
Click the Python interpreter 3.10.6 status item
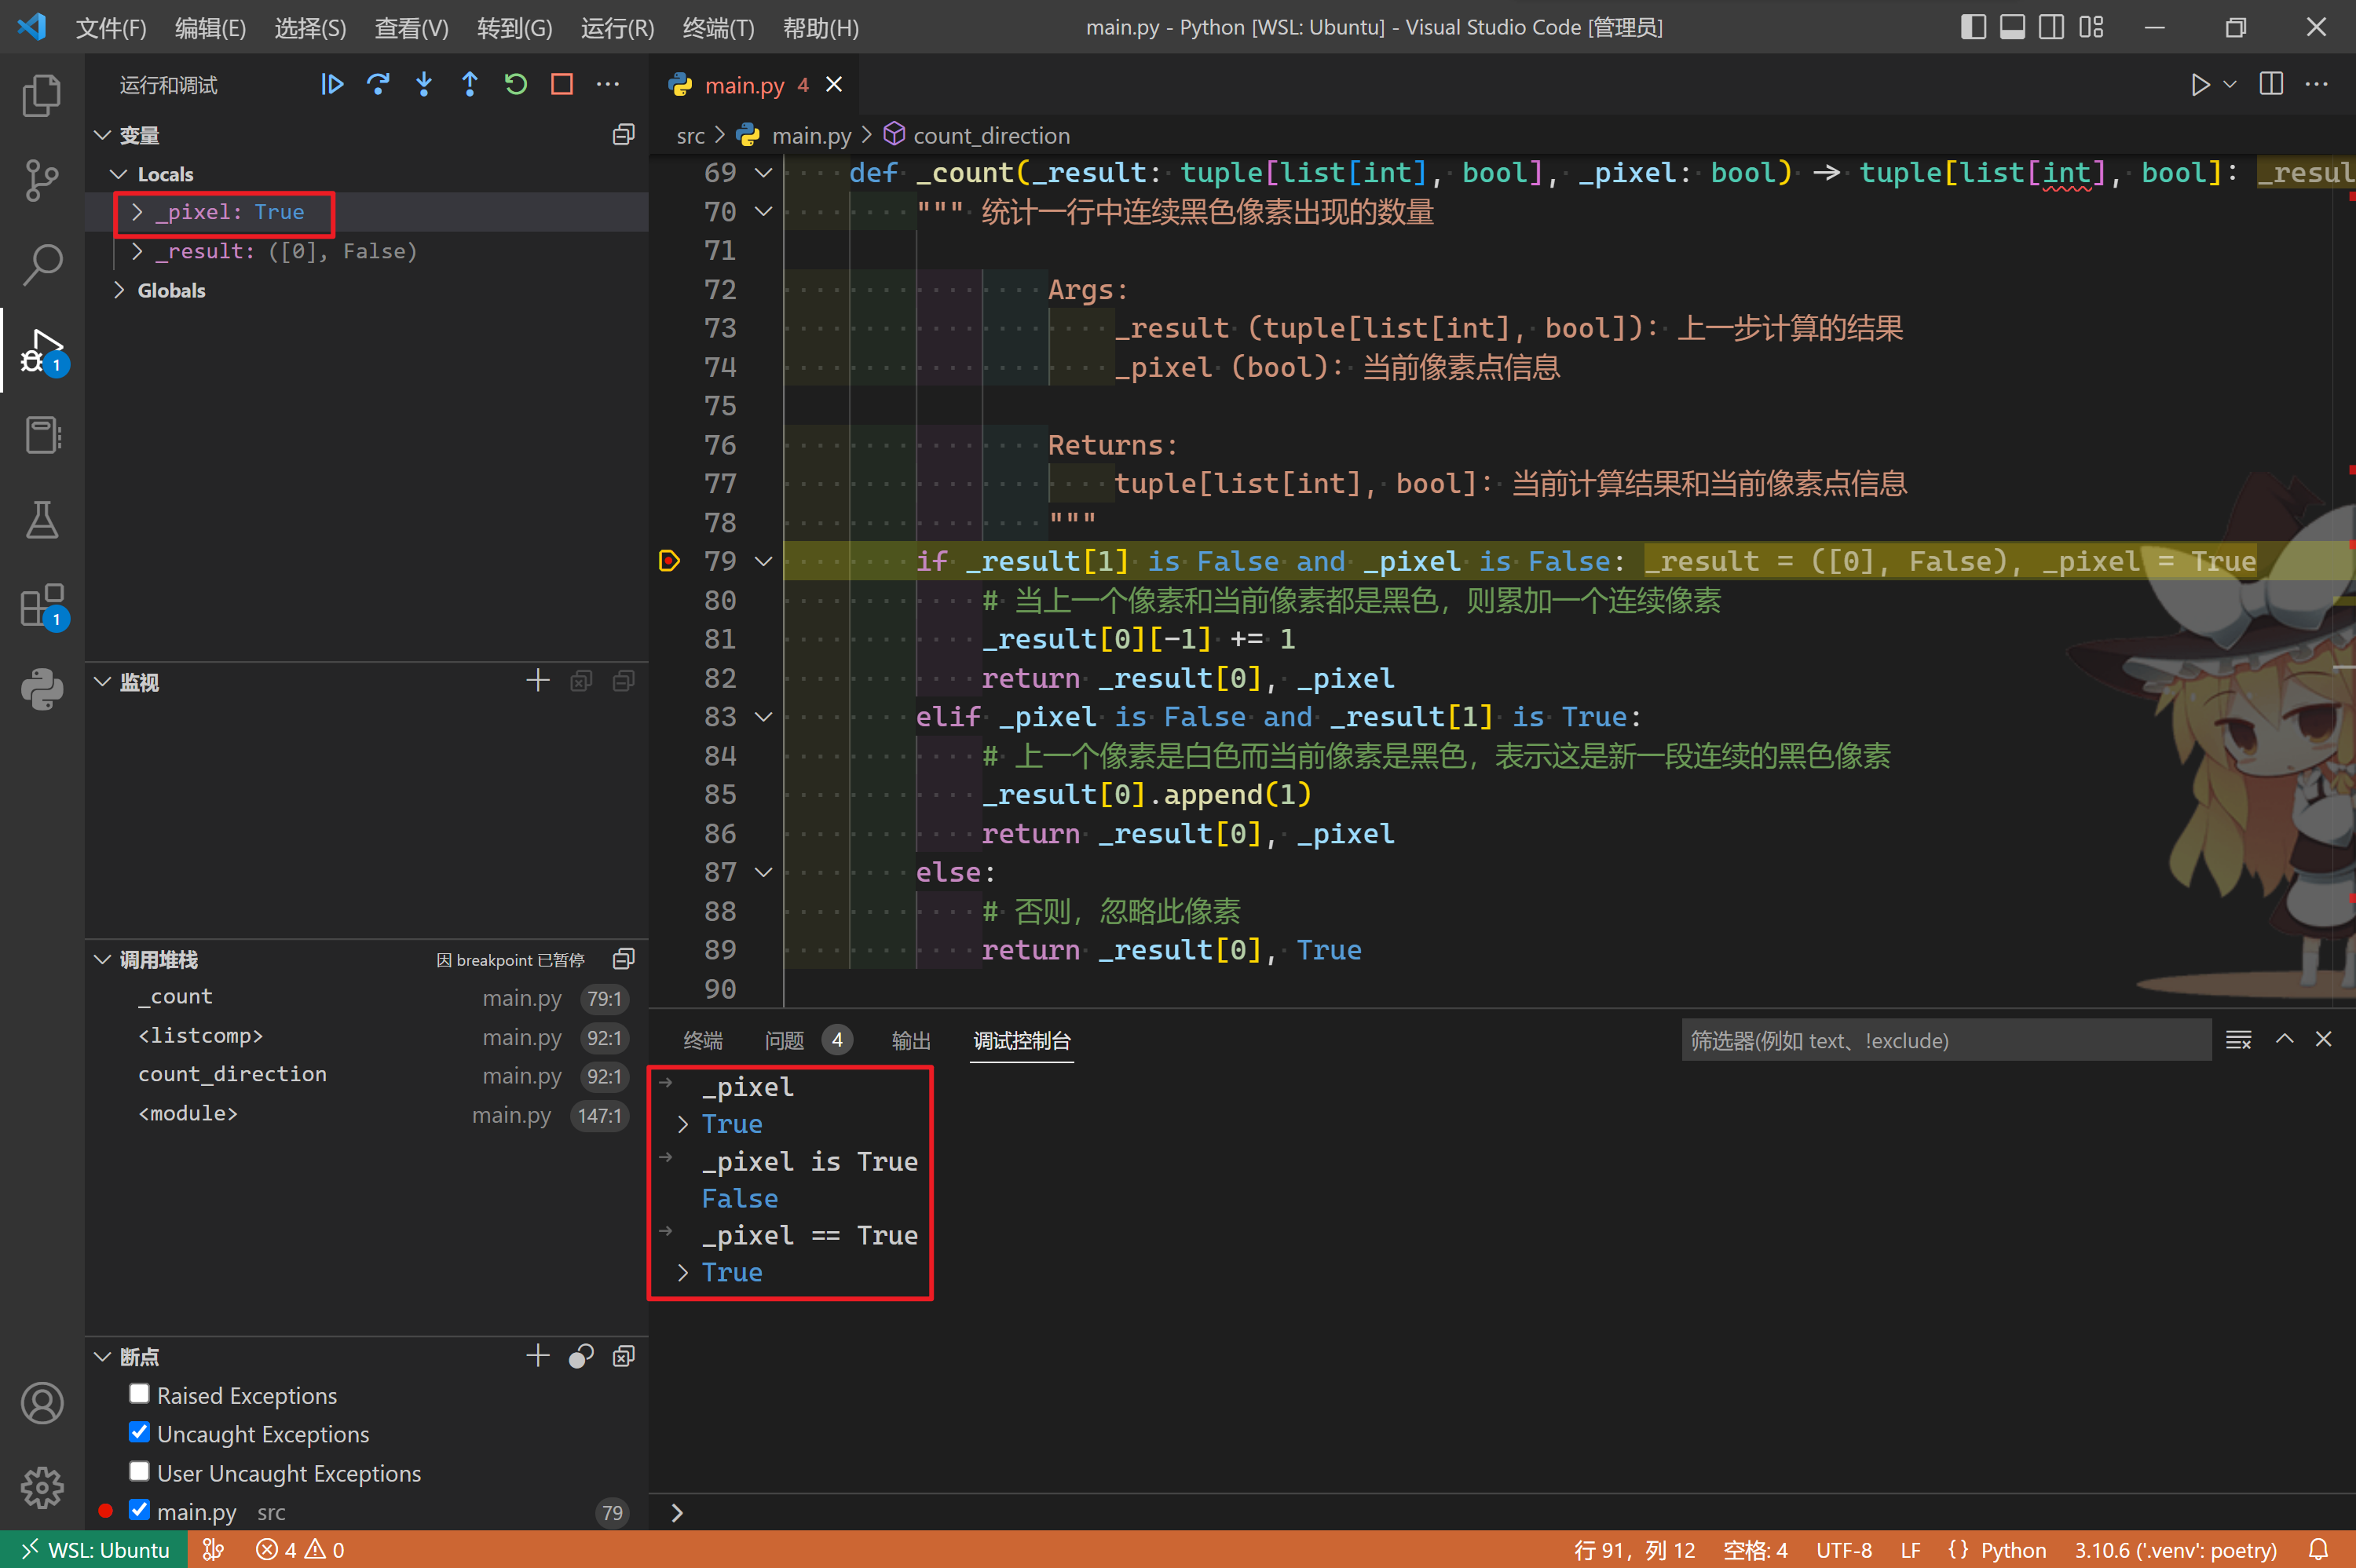[2175, 1550]
